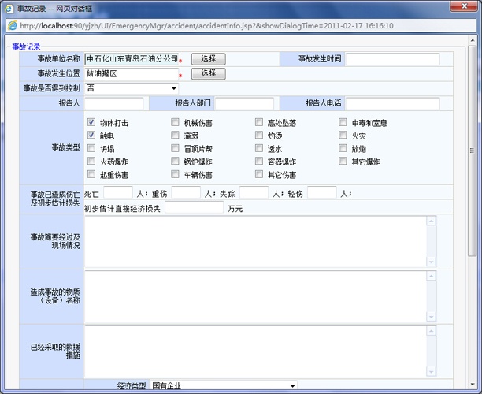Check the 高处坠落 option
The image size is (482, 394).
(259, 123)
